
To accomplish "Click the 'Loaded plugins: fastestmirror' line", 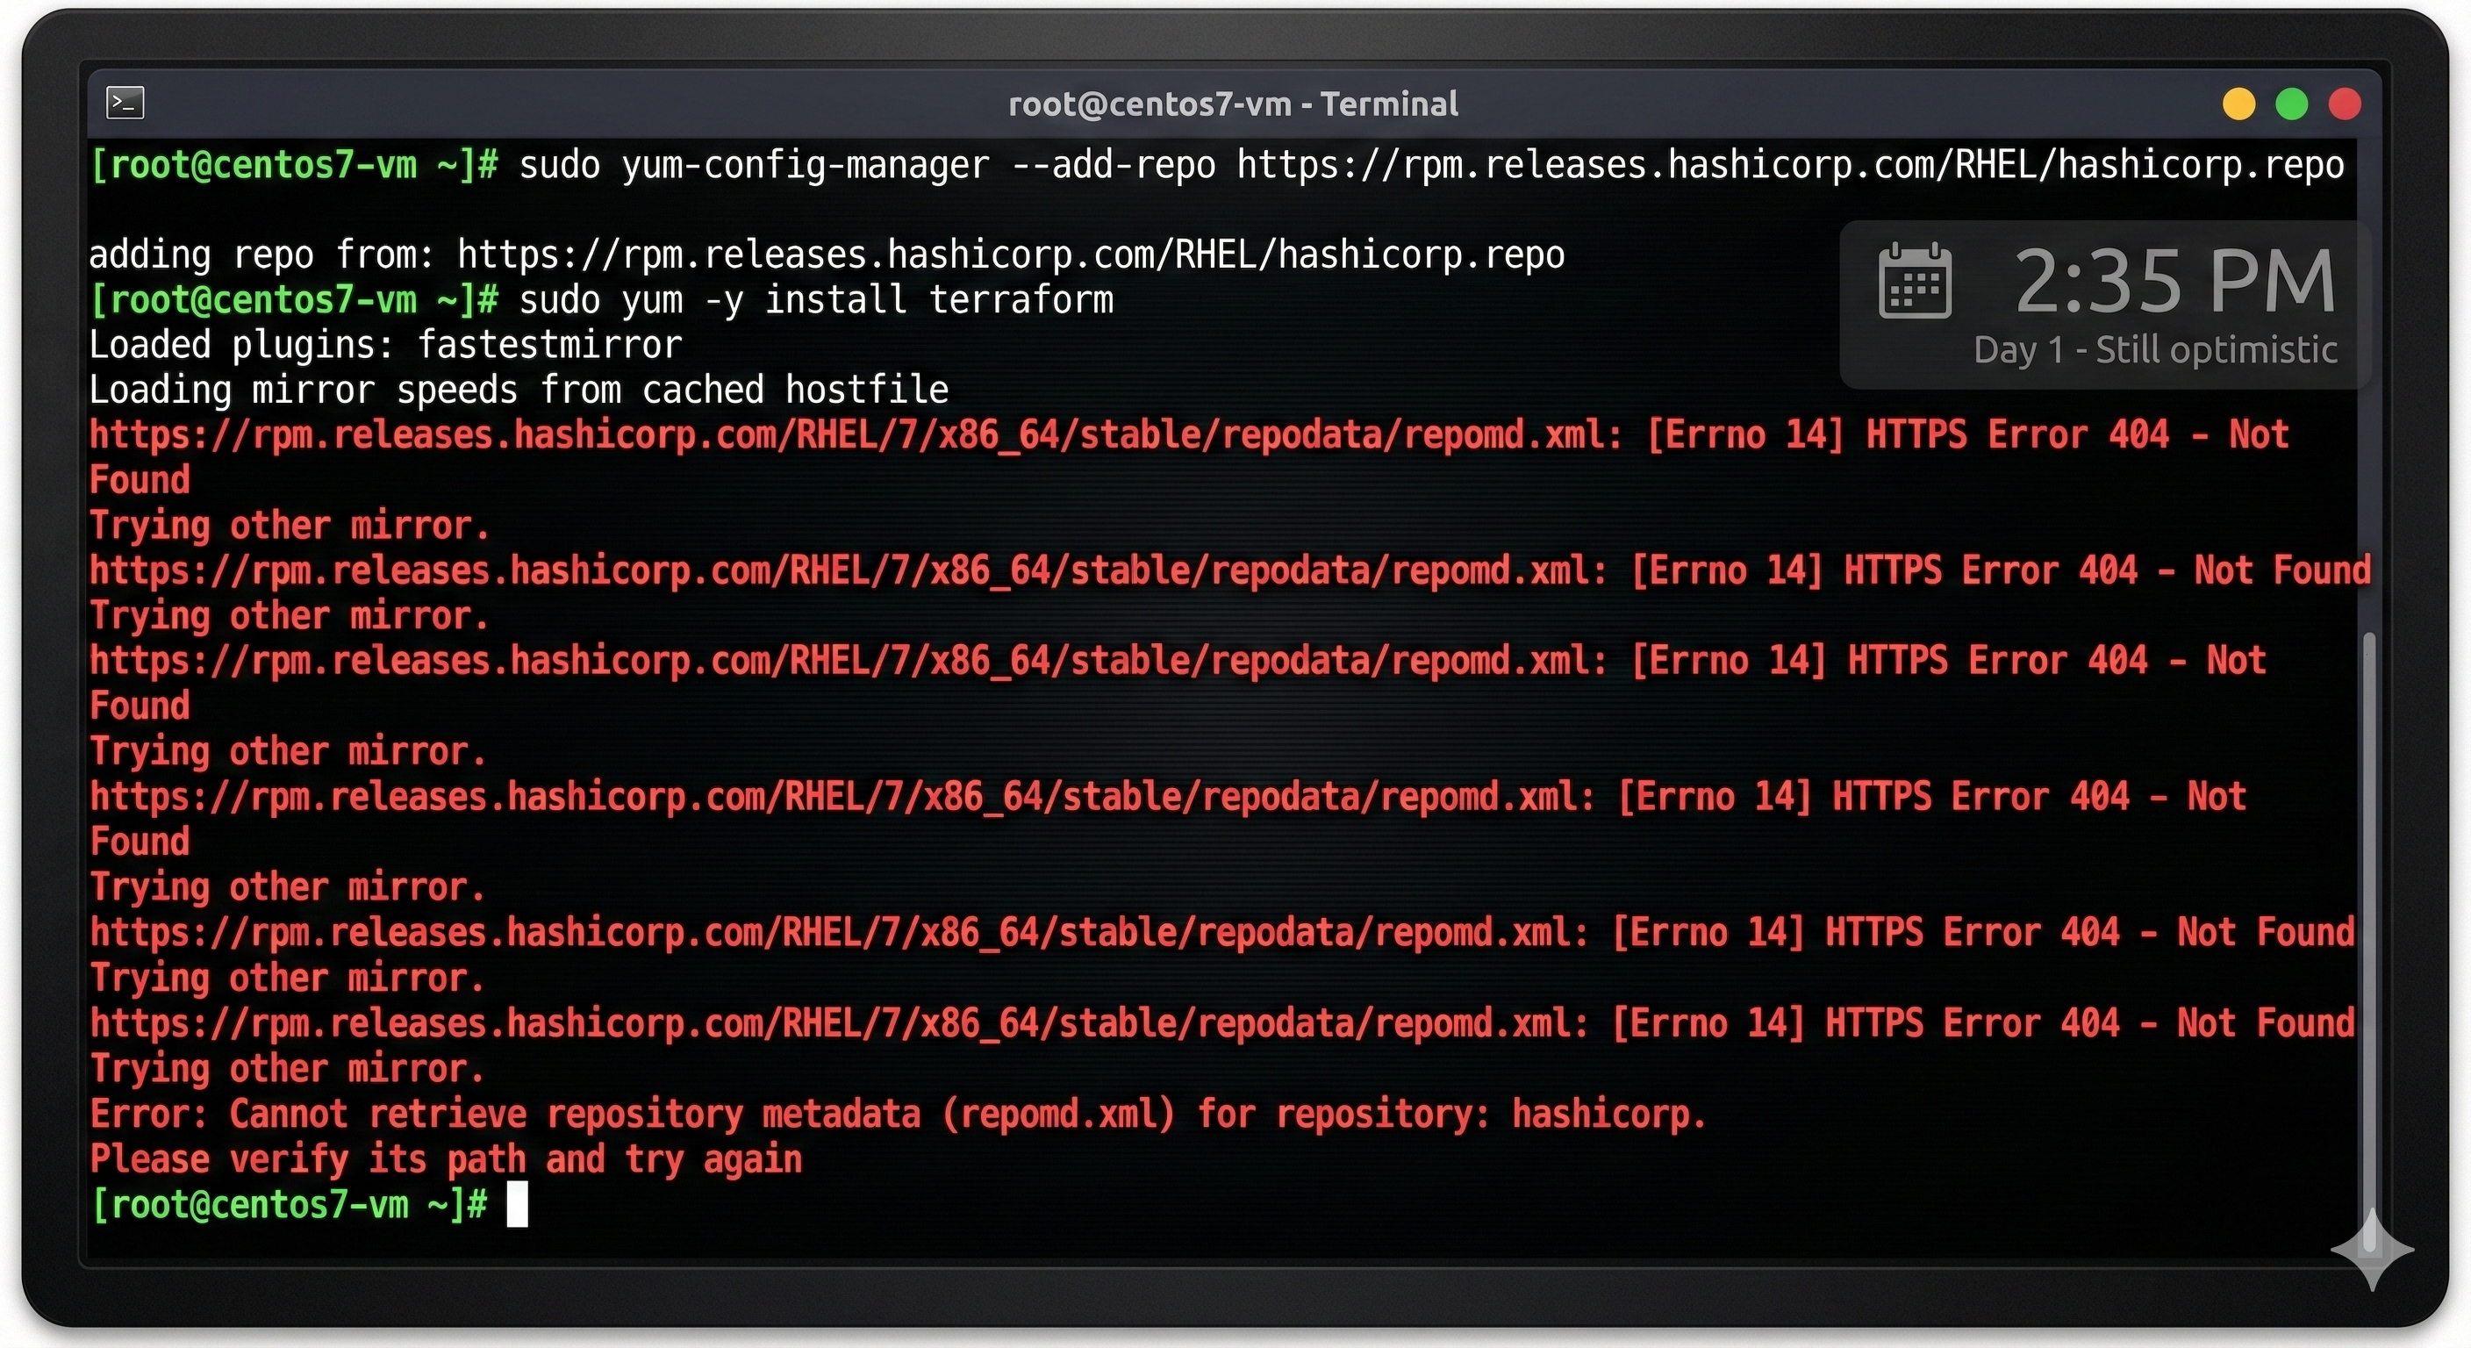I will point(384,346).
